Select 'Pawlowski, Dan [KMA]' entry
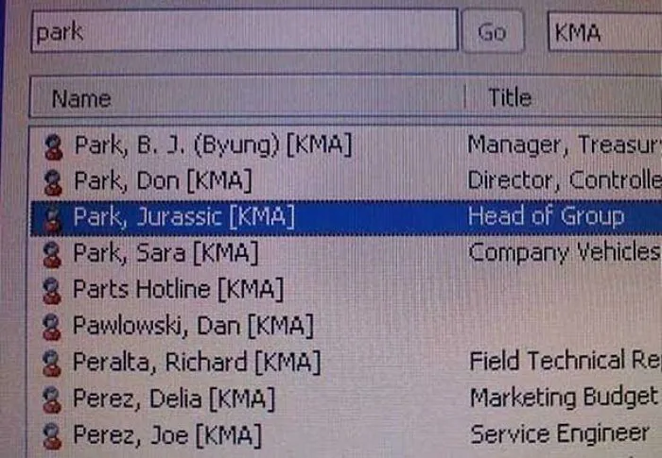This screenshot has height=458, width=662. point(193,326)
